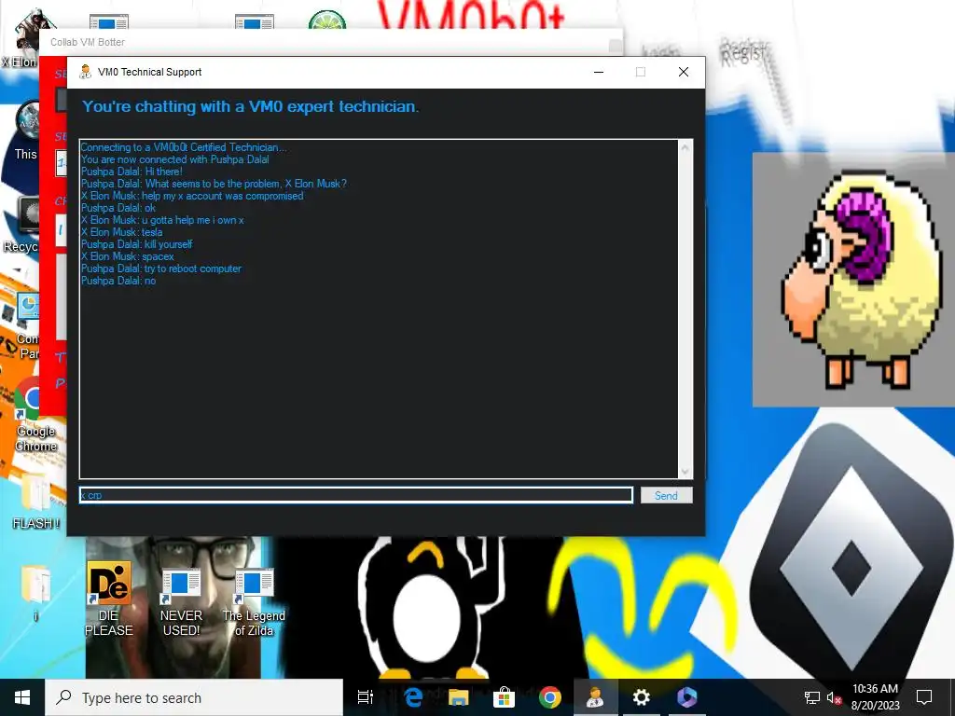Click the 'Pushpa Dalal: try to reboot computer' line

click(160, 268)
